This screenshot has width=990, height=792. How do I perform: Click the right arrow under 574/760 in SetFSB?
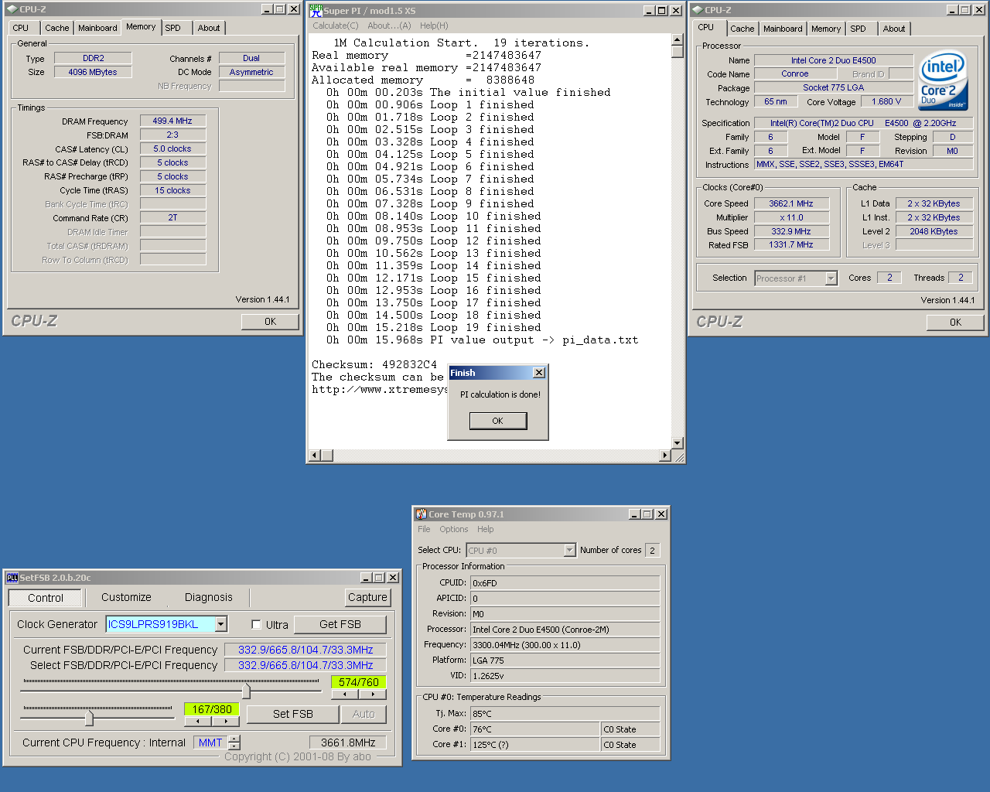tap(373, 695)
